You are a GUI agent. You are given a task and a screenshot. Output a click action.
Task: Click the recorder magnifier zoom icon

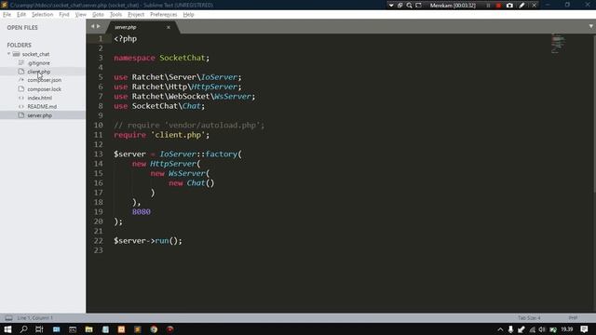point(410,6)
